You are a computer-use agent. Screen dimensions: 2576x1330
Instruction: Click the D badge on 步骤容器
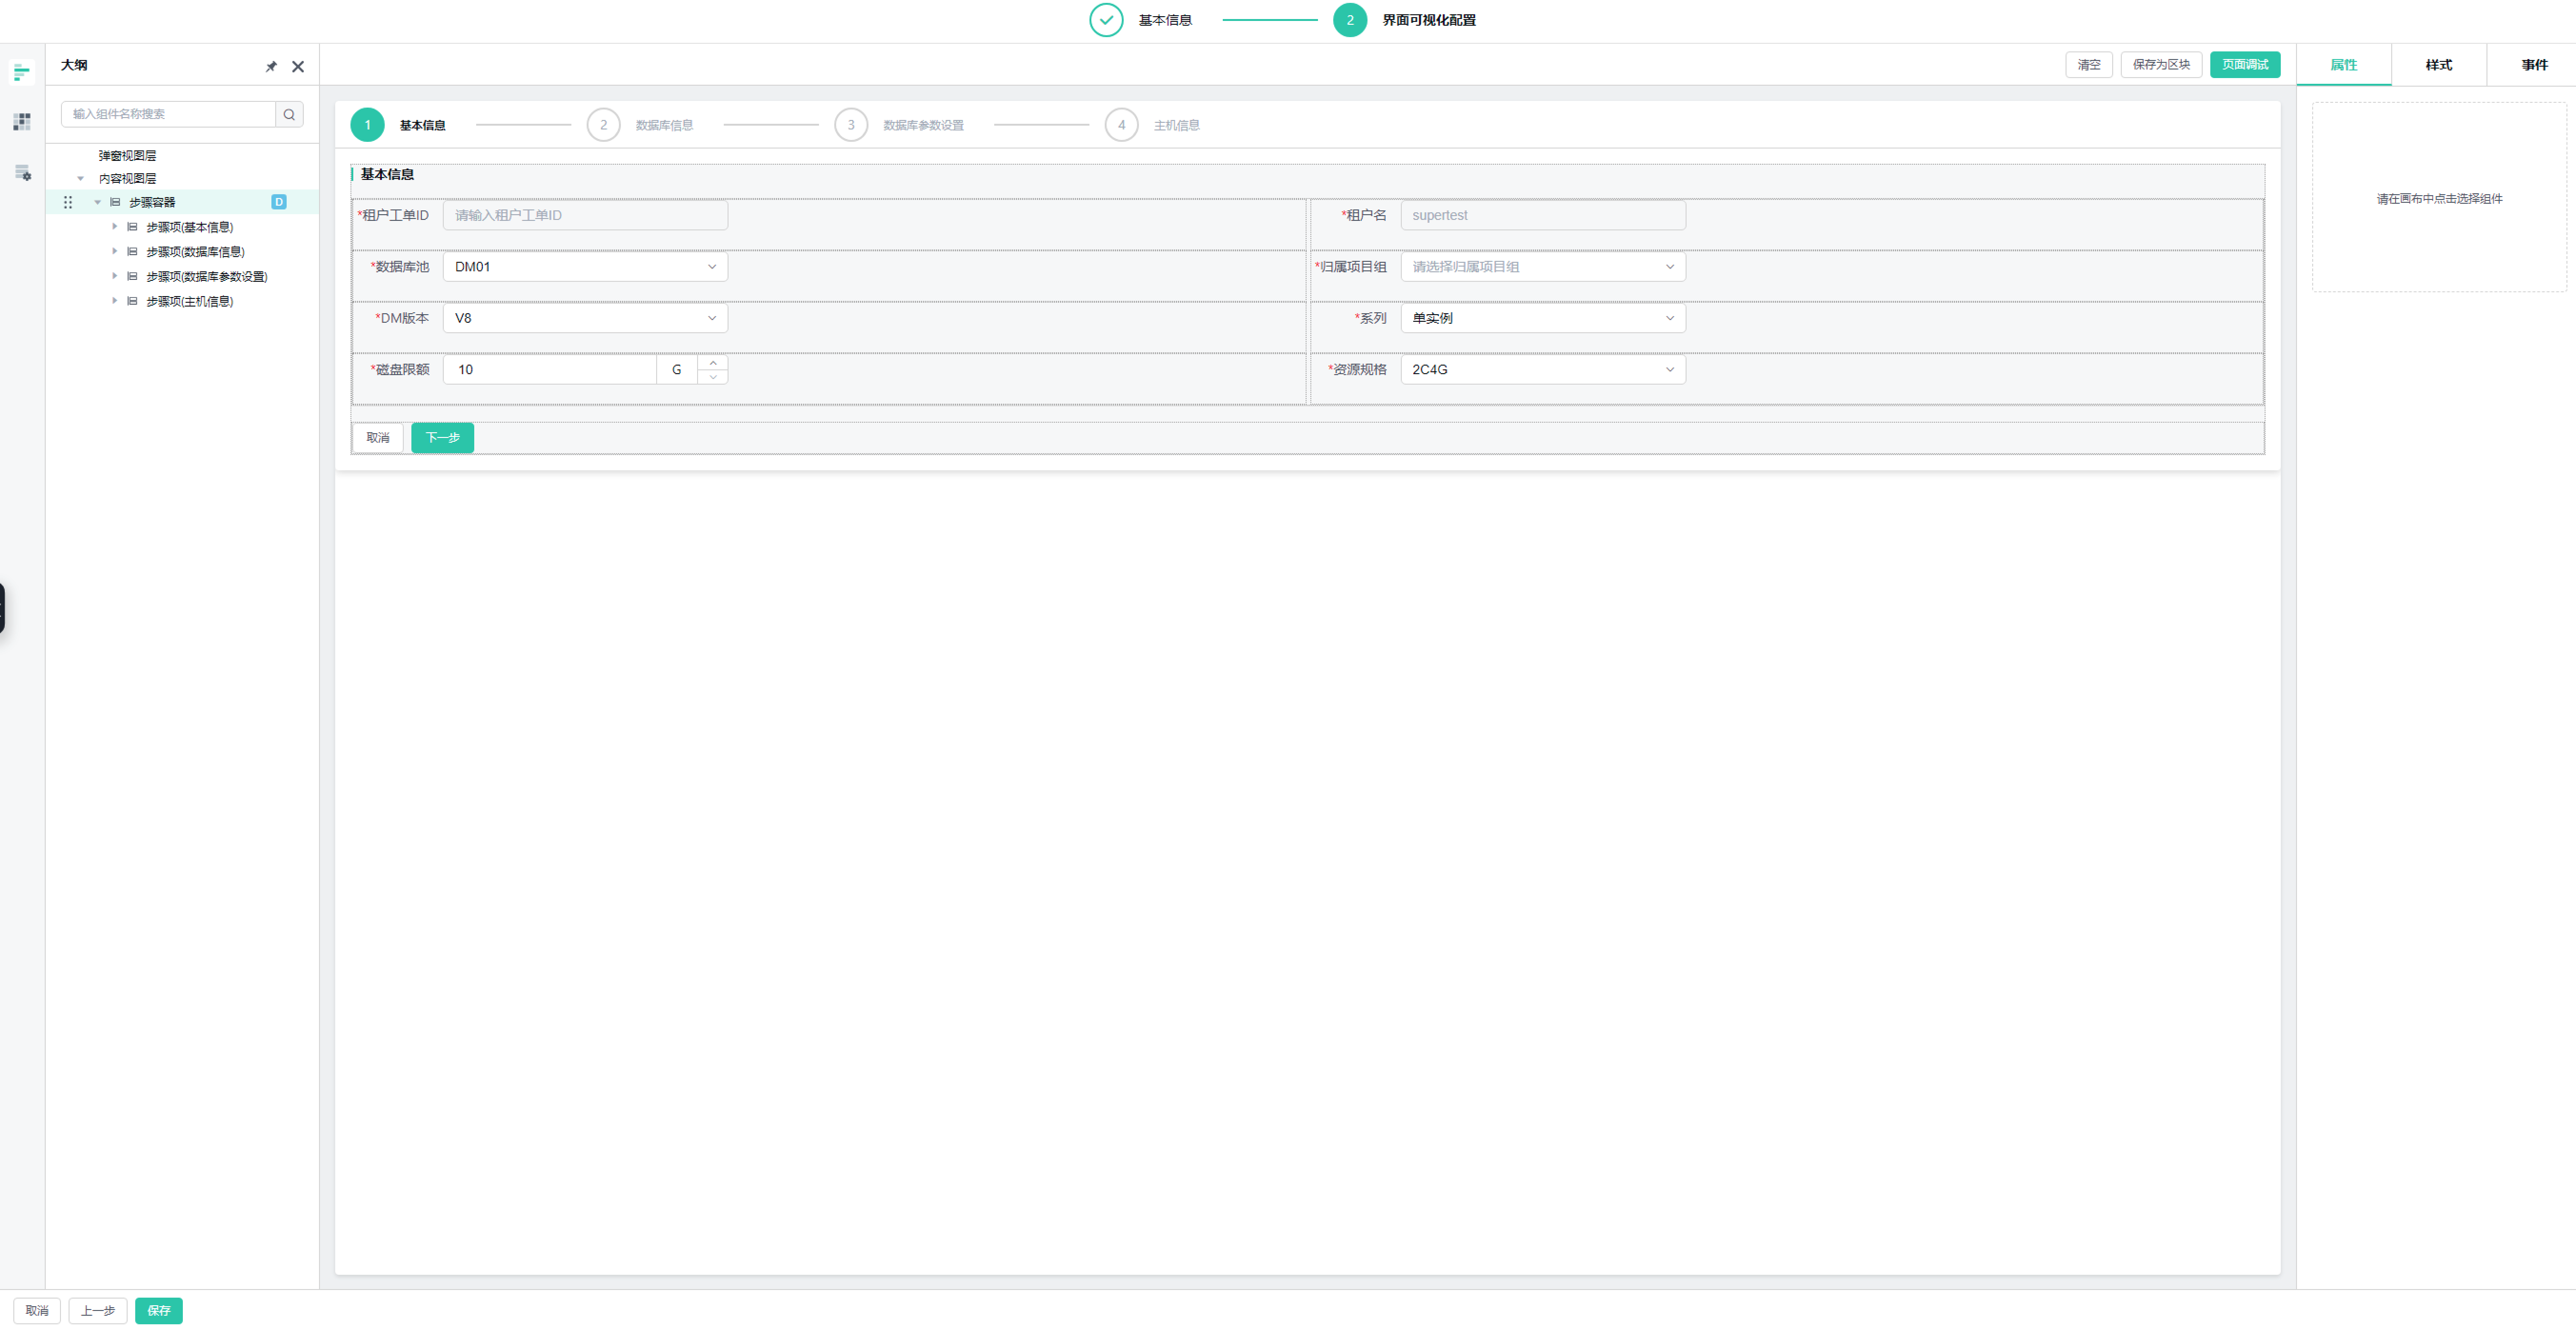click(279, 202)
